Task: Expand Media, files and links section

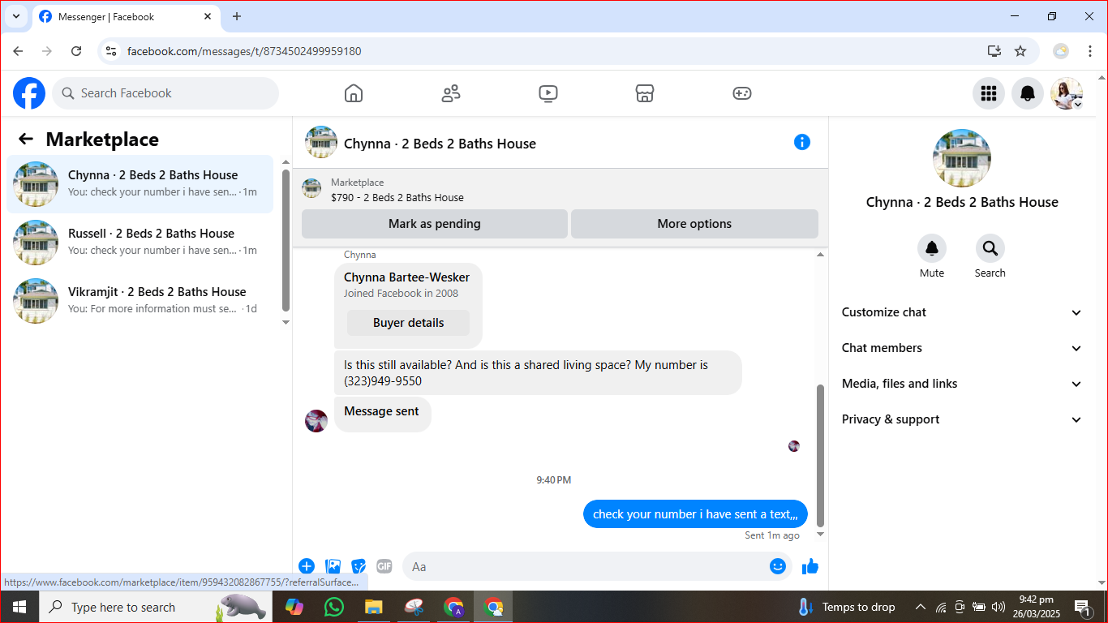Action: 962,384
